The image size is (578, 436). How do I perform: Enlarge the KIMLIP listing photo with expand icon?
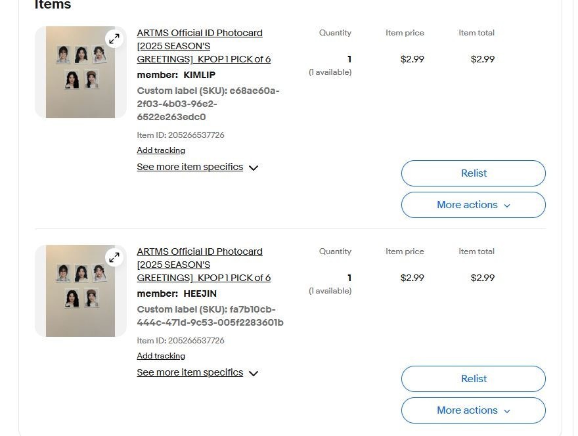114,38
